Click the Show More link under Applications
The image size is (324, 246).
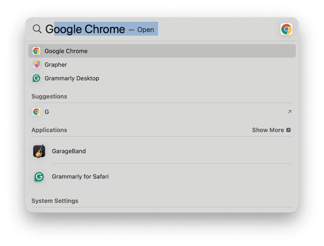point(268,130)
